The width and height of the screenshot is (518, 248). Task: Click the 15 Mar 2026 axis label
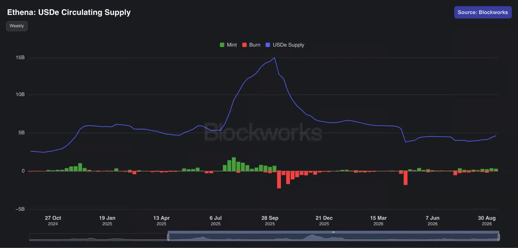[x=378, y=220]
